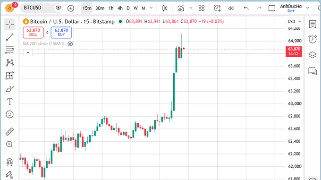Open the alerts panel clock icon

tap(313, 39)
